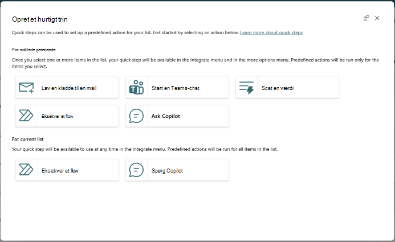Select the Teams icon on Start en Teams-chat
Viewport: 395px width, 242px height.
pos(136,87)
